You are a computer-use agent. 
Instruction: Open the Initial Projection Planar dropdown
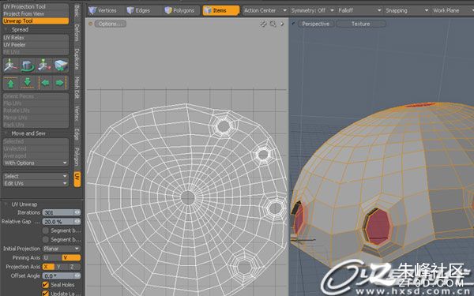62,249
